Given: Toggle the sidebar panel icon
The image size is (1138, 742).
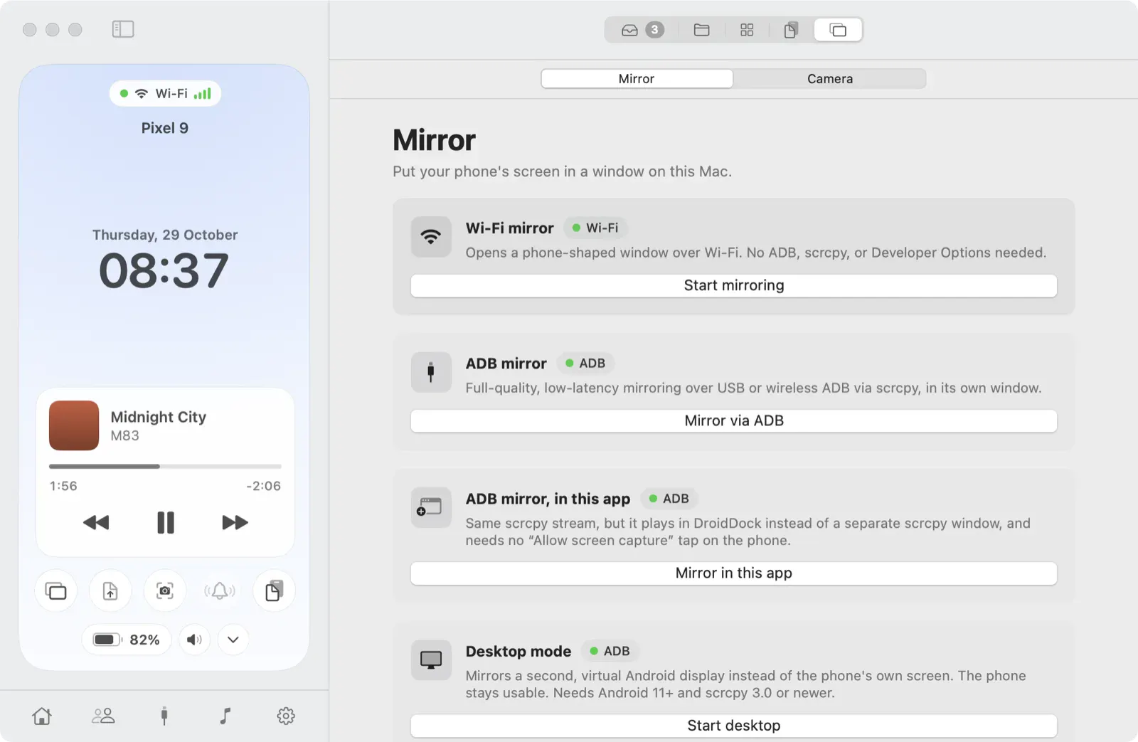Looking at the screenshot, I should tap(123, 29).
